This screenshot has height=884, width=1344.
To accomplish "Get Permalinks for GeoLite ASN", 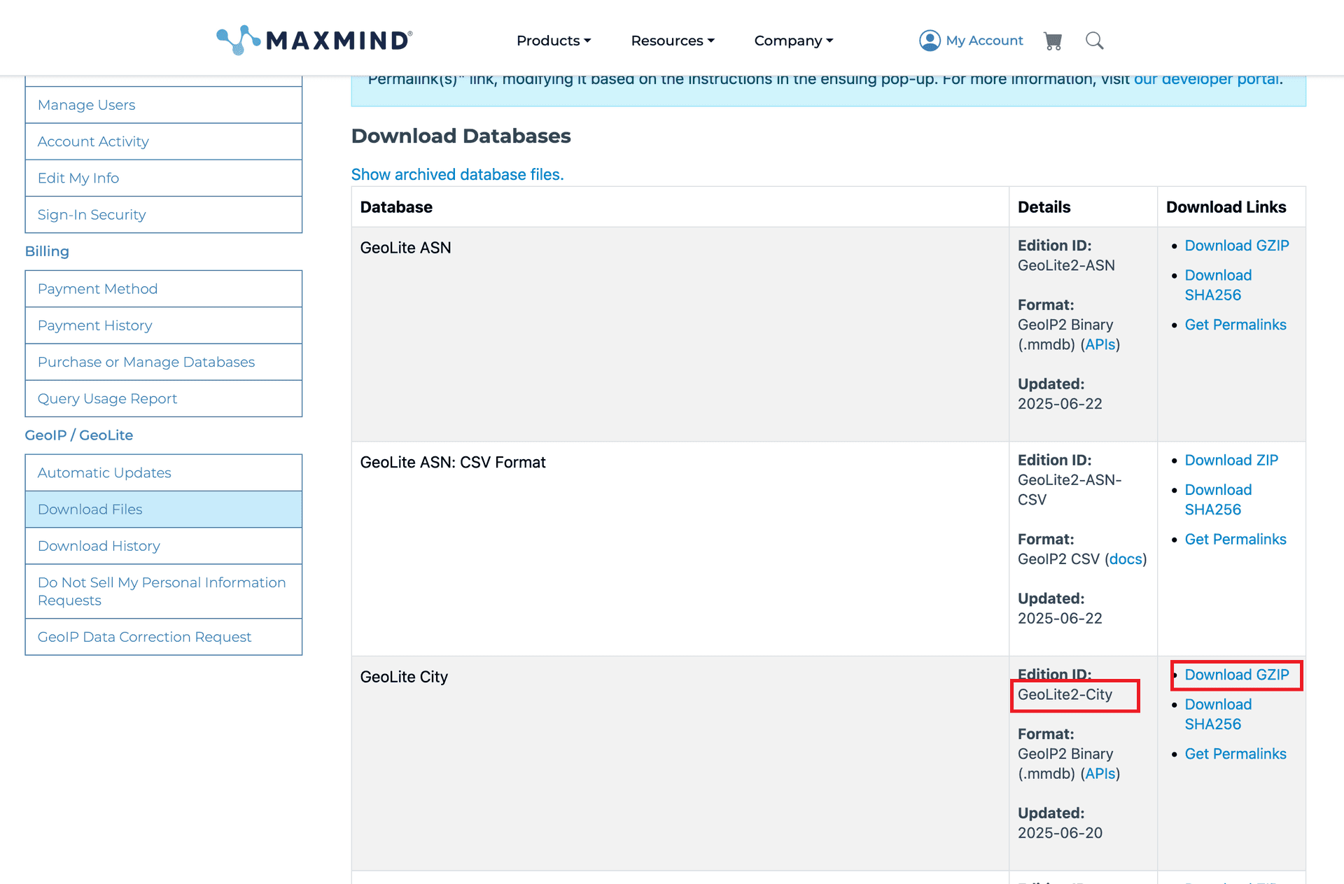I will click(1235, 325).
